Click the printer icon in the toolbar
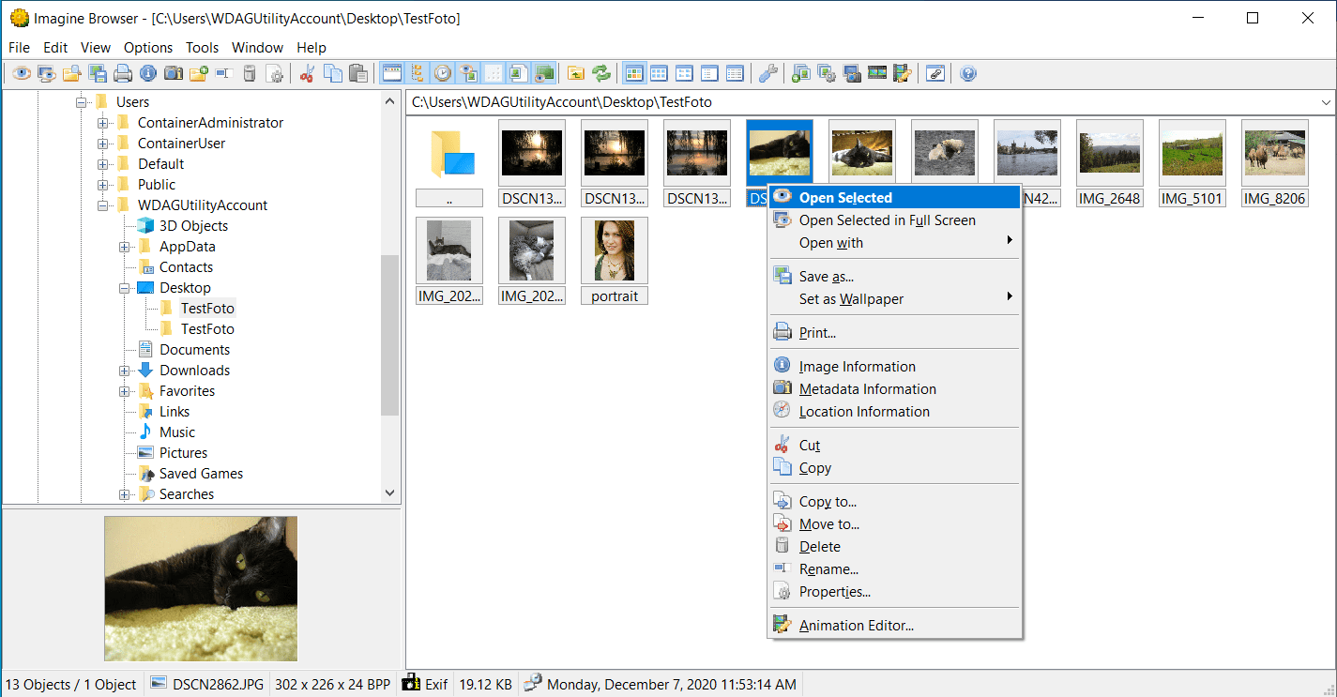The image size is (1337, 697). click(123, 73)
